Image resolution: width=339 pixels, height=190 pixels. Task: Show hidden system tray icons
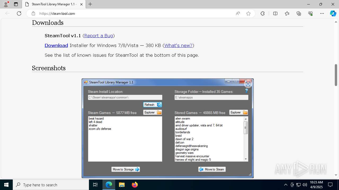[x=286, y=185]
